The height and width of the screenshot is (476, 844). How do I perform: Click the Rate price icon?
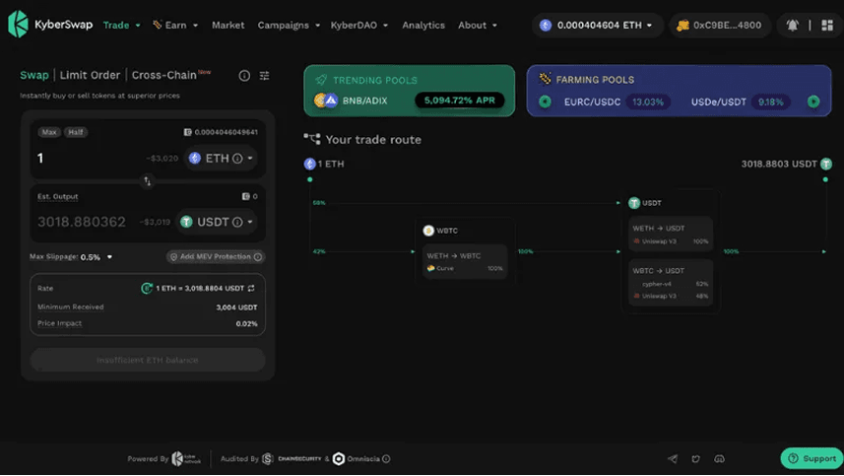pos(146,289)
